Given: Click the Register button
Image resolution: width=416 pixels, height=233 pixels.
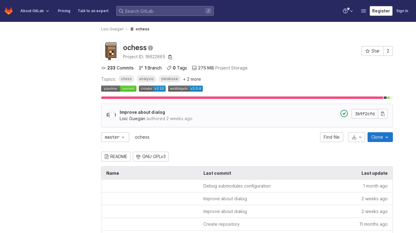Looking at the screenshot, I should (x=381, y=11).
